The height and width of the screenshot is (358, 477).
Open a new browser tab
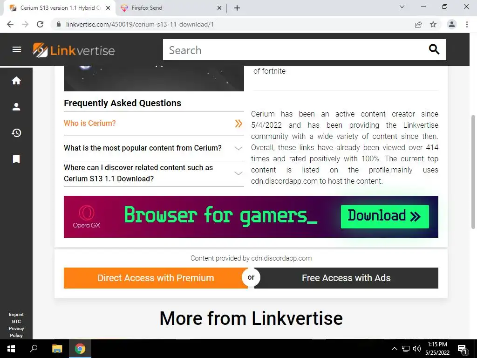(237, 8)
